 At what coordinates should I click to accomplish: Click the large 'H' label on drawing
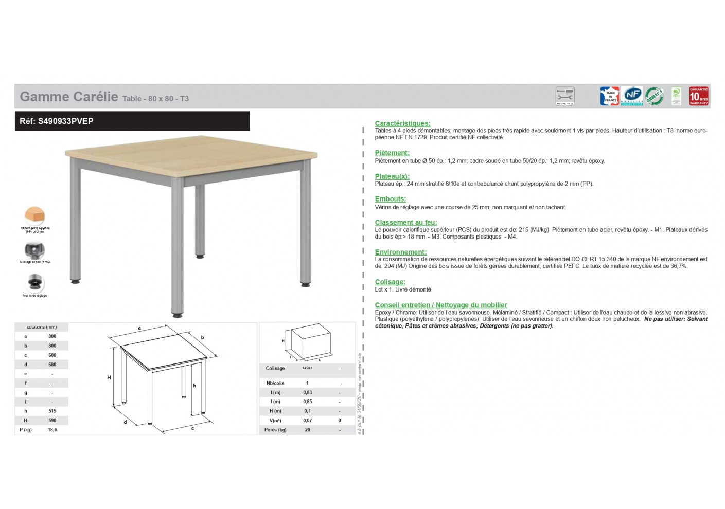109,378
